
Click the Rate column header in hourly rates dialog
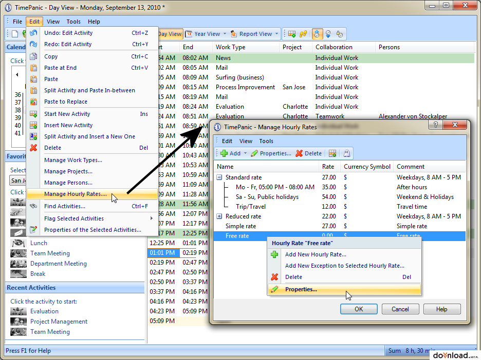click(330, 167)
